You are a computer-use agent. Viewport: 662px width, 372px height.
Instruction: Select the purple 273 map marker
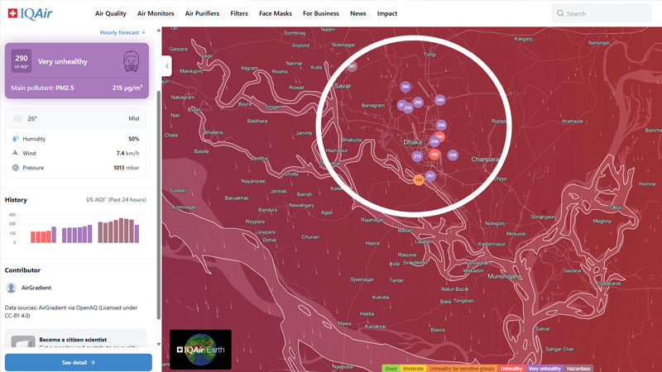click(x=417, y=156)
